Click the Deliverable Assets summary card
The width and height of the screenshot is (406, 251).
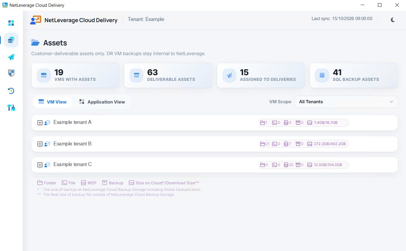pos(168,75)
